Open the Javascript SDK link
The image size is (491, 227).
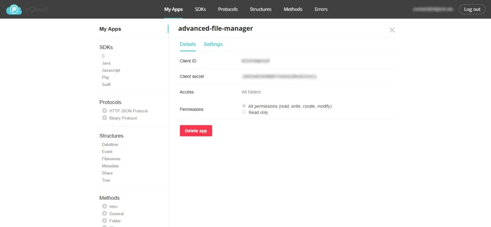tap(111, 71)
